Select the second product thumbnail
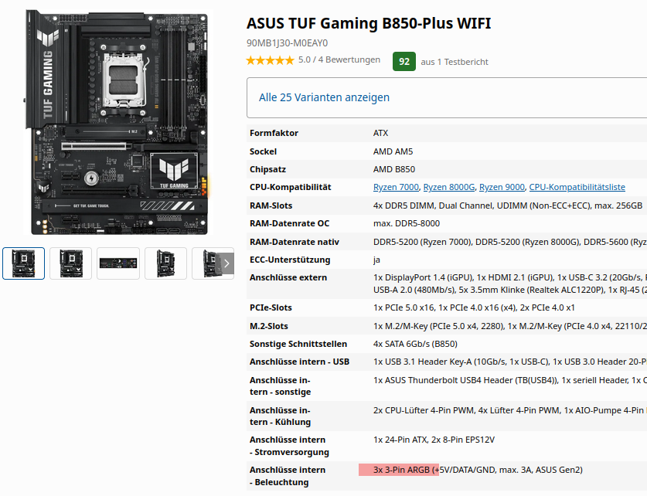The width and height of the screenshot is (647, 496). point(70,263)
